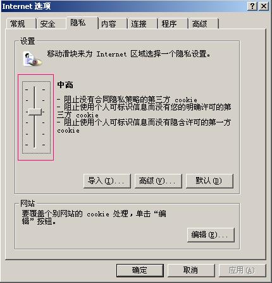
Task: Click the 应用(A) button
Action: 242,270
